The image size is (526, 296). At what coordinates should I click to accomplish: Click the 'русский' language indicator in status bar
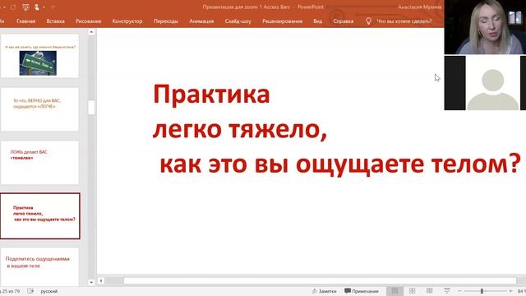click(x=49, y=291)
